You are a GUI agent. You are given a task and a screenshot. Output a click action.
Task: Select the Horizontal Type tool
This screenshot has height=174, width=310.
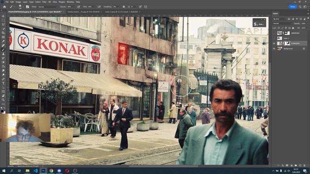3,83
